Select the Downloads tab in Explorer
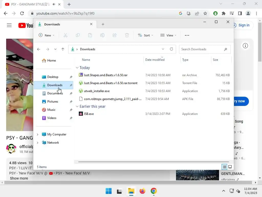262x197 pixels. (65, 24)
